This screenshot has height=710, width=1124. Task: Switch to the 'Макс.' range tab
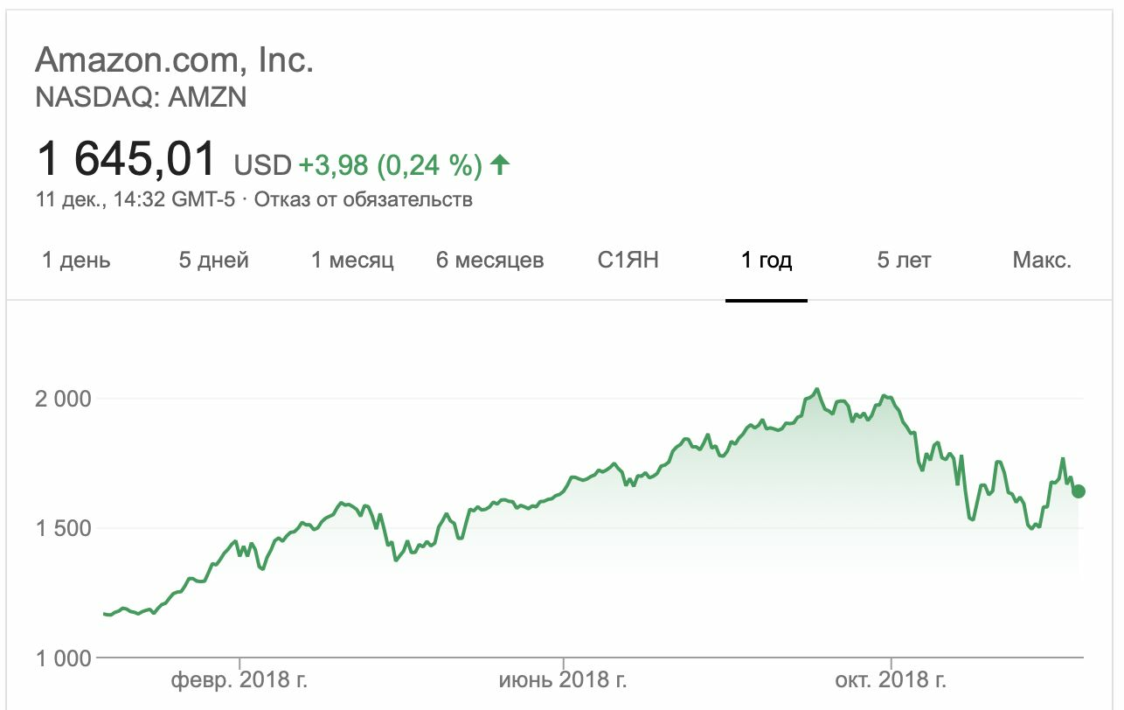(1042, 261)
